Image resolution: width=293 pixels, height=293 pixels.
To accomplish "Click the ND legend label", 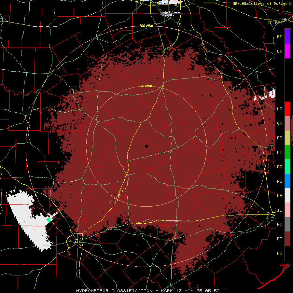I will [x=280, y=254].
